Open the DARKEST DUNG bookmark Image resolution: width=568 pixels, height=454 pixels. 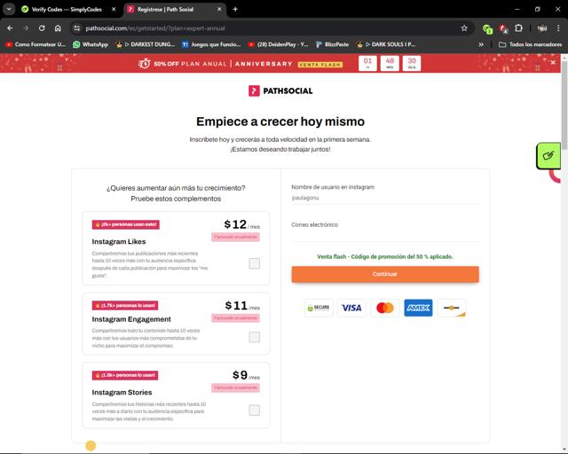tap(145, 44)
